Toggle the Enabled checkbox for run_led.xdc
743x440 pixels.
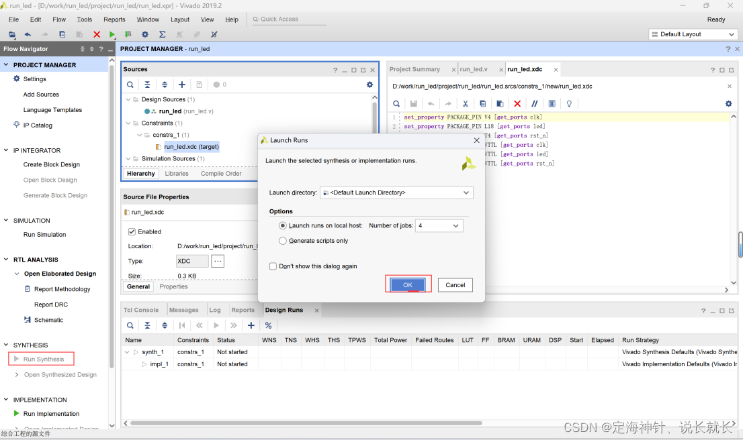pyautogui.click(x=132, y=232)
